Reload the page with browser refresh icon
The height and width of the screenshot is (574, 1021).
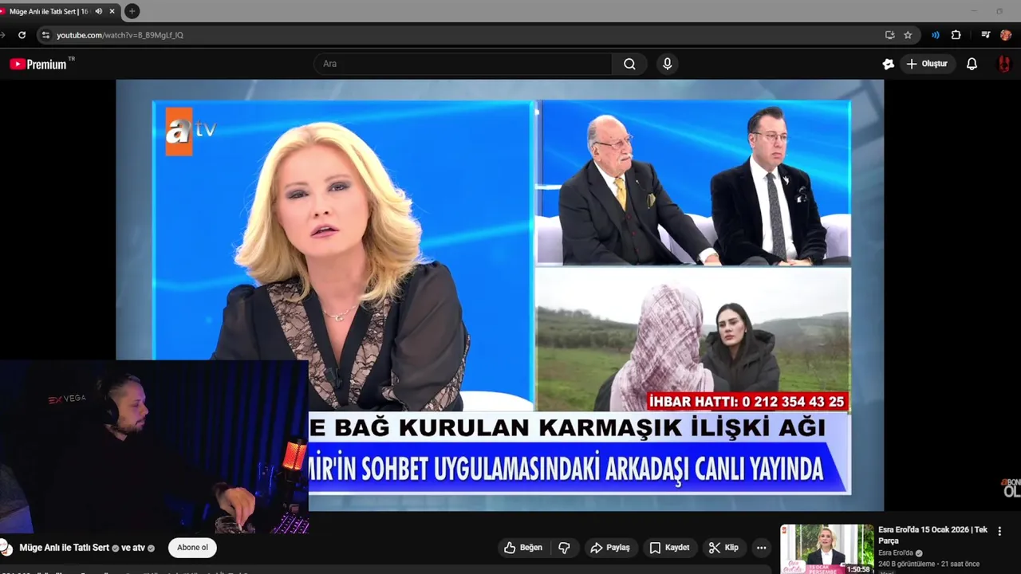[x=22, y=35]
